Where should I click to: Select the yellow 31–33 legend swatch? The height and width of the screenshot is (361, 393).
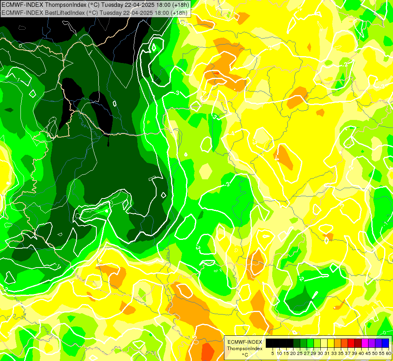point(331,343)
